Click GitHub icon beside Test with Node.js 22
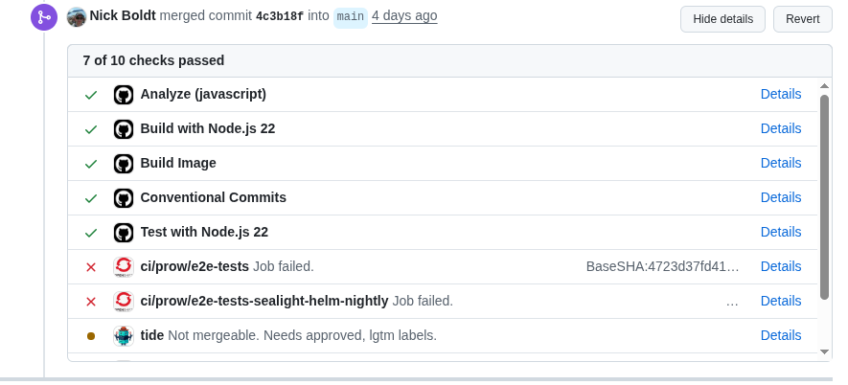 tap(123, 233)
